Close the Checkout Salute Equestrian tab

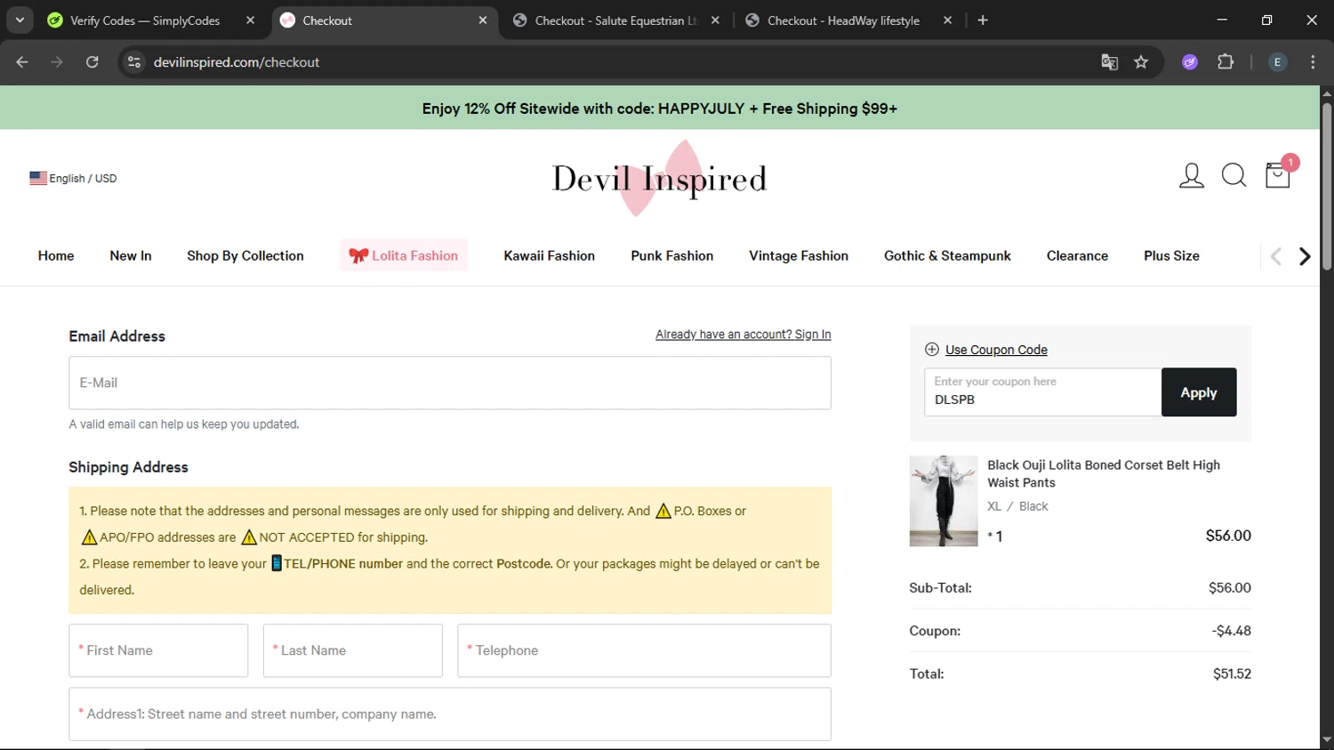[715, 20]
